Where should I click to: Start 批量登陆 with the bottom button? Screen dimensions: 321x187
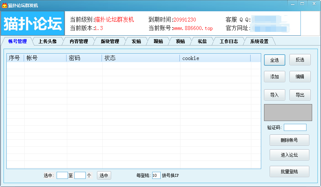[289, 171]
